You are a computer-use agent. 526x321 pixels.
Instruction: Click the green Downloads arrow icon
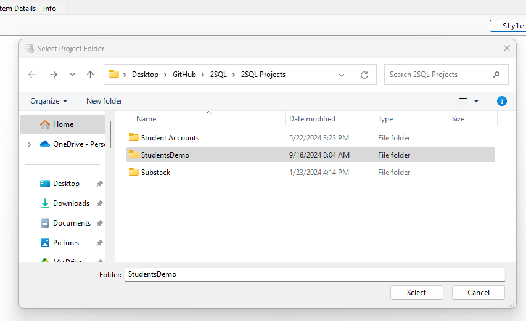click(x=44, y=203)
